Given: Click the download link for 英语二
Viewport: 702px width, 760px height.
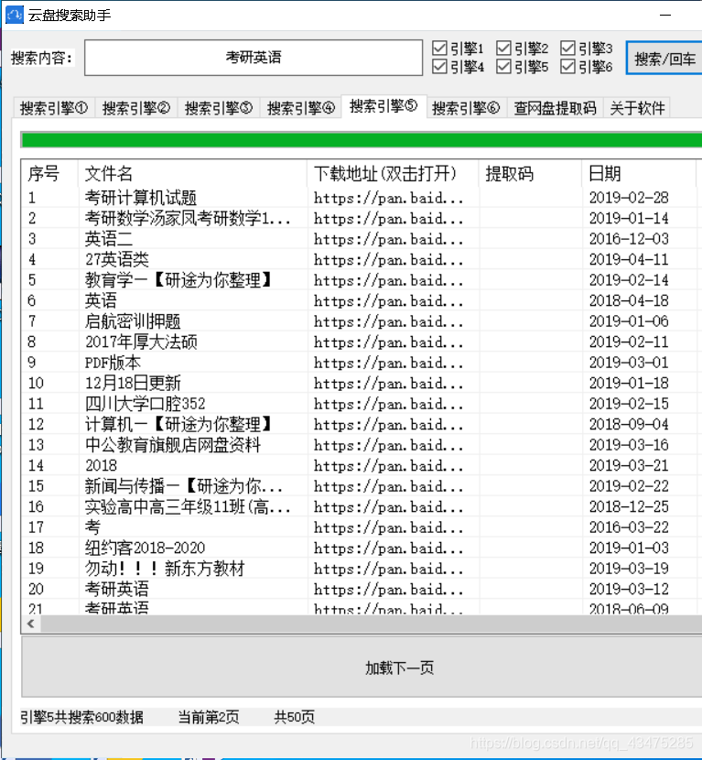Looking at the screenshot, I should tap(388, 239).
